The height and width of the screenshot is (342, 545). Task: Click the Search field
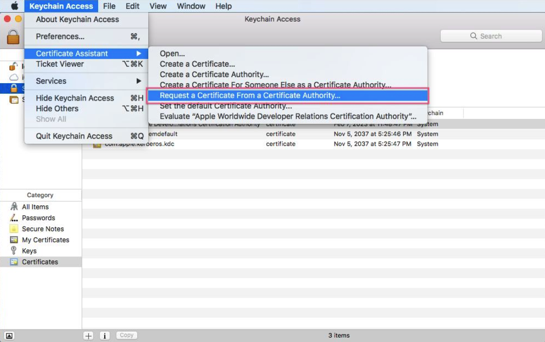pos(491,36)
